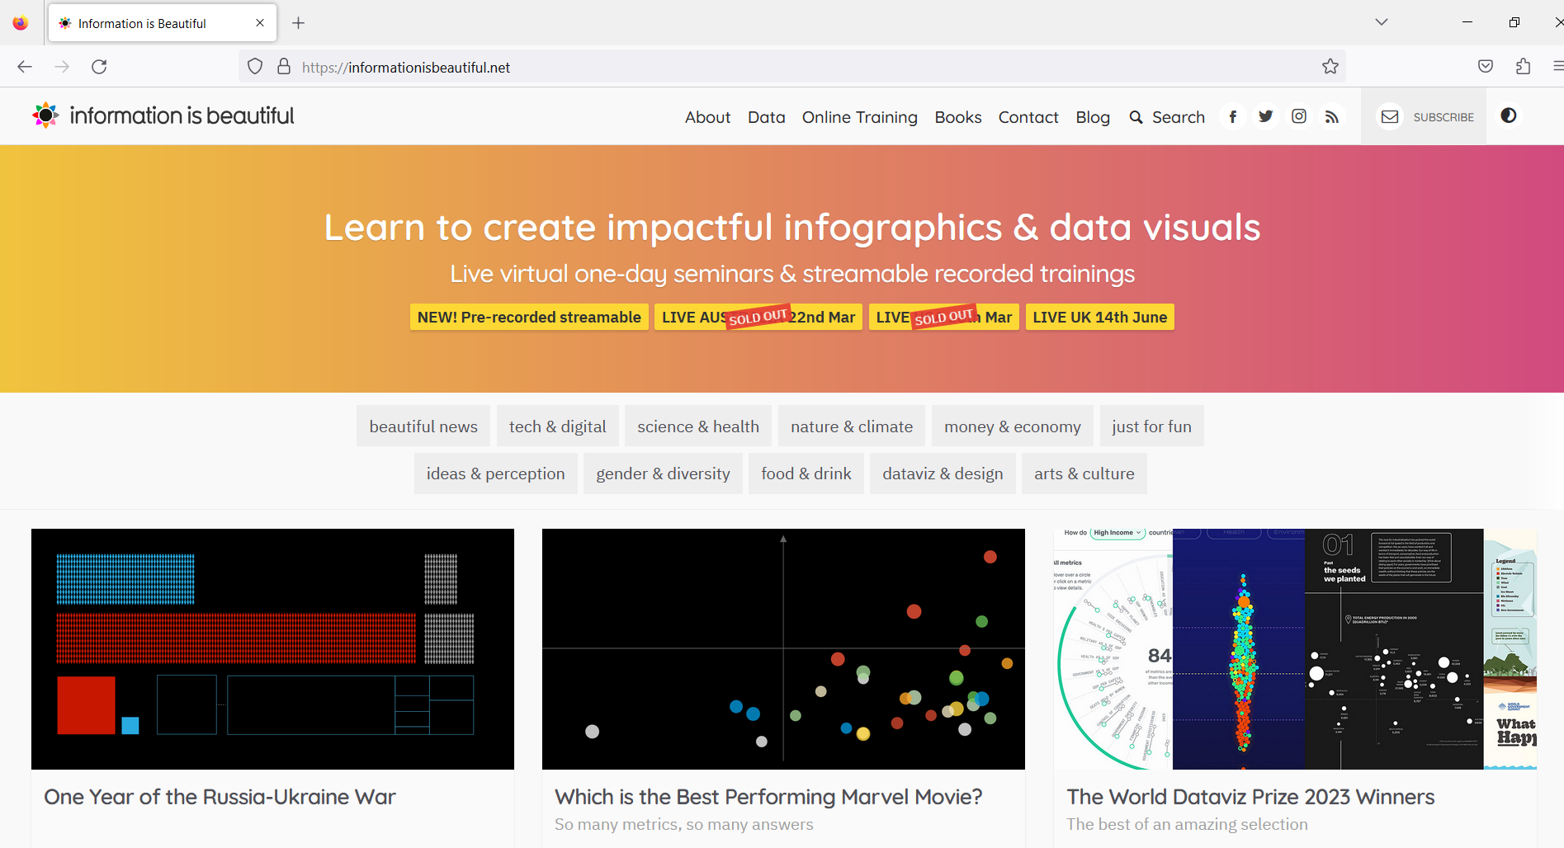Open the Instagram icon
The height and width of the screenshot is (848, 1564).
click(x=1298, y=116)
